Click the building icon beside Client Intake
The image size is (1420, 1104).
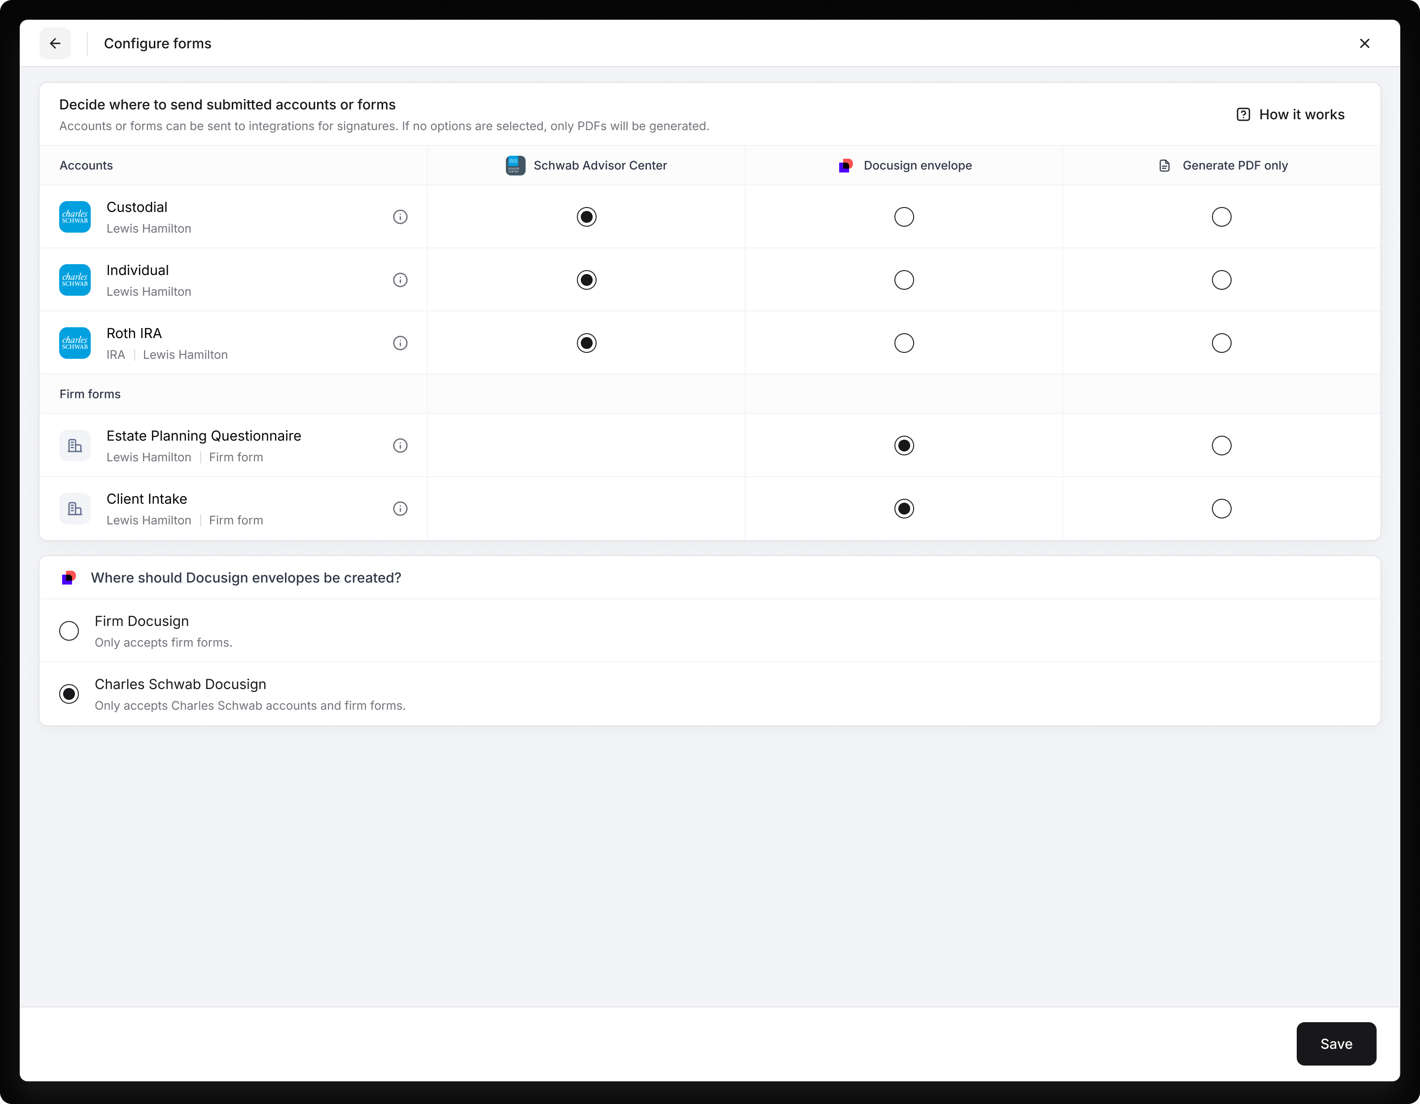click(x=75, y=509)
